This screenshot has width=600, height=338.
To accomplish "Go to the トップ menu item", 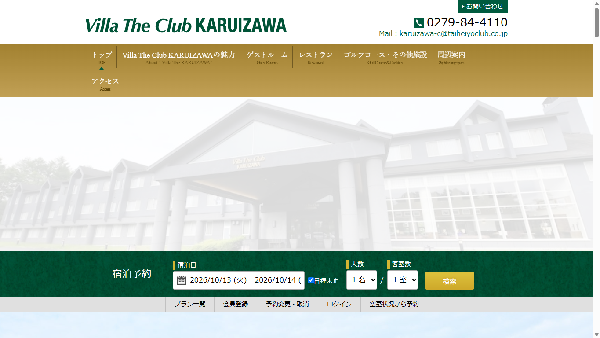I will click(x=102, y=58).
